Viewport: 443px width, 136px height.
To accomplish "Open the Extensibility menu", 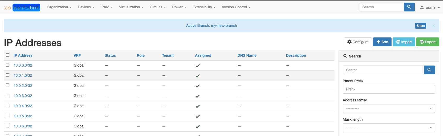I will pyautogui.click(x=204, y=7).
